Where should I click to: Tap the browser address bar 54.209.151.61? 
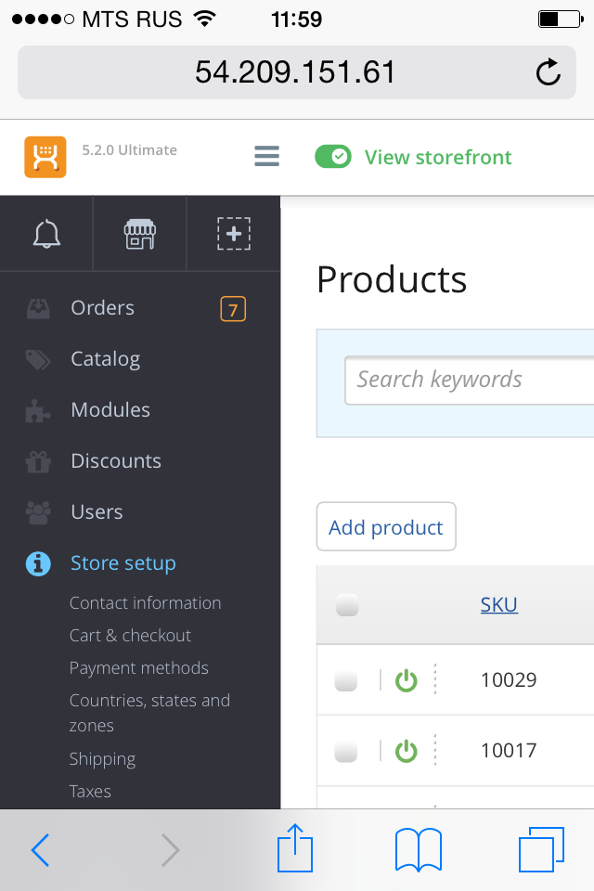[x=296, y=72]
